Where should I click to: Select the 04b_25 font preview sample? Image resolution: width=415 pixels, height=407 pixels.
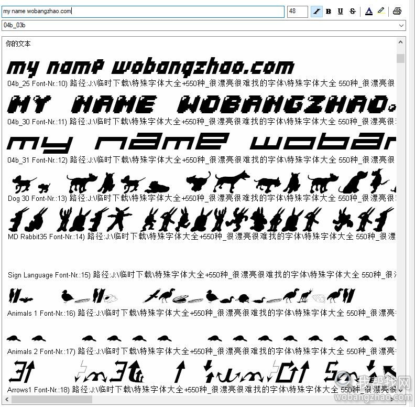150,67
